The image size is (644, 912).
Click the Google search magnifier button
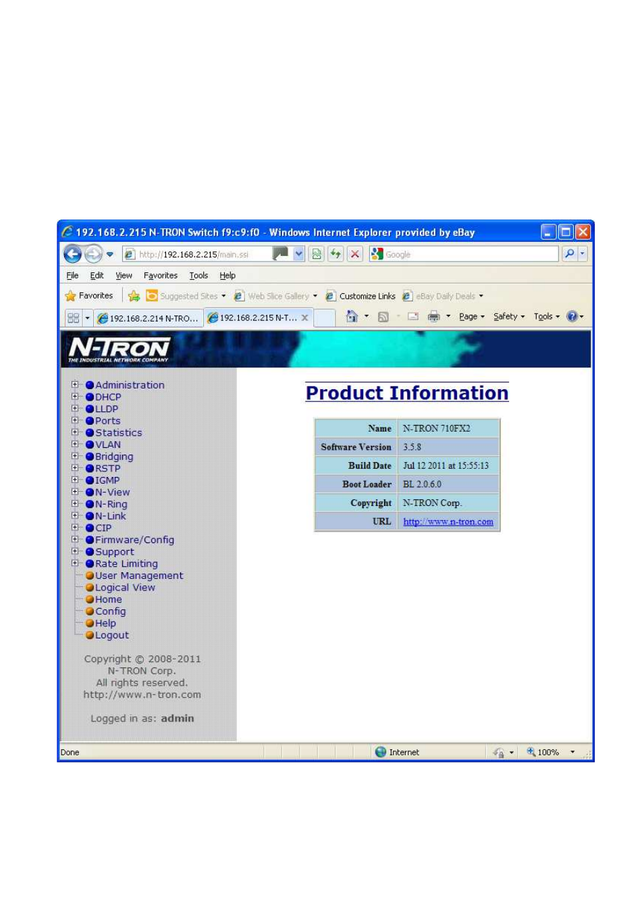[x=569, y=254]
